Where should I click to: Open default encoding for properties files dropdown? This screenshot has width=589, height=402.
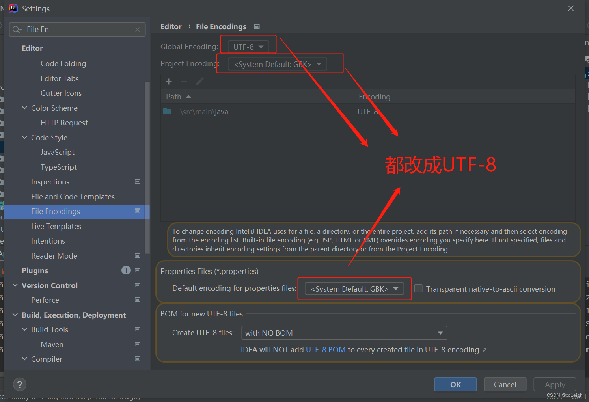point(354,289)
